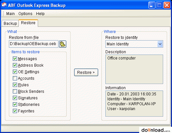Click the Information box with backup date
Image resolution: width=172 pixels, height=133 pixels.
(134, 104)
